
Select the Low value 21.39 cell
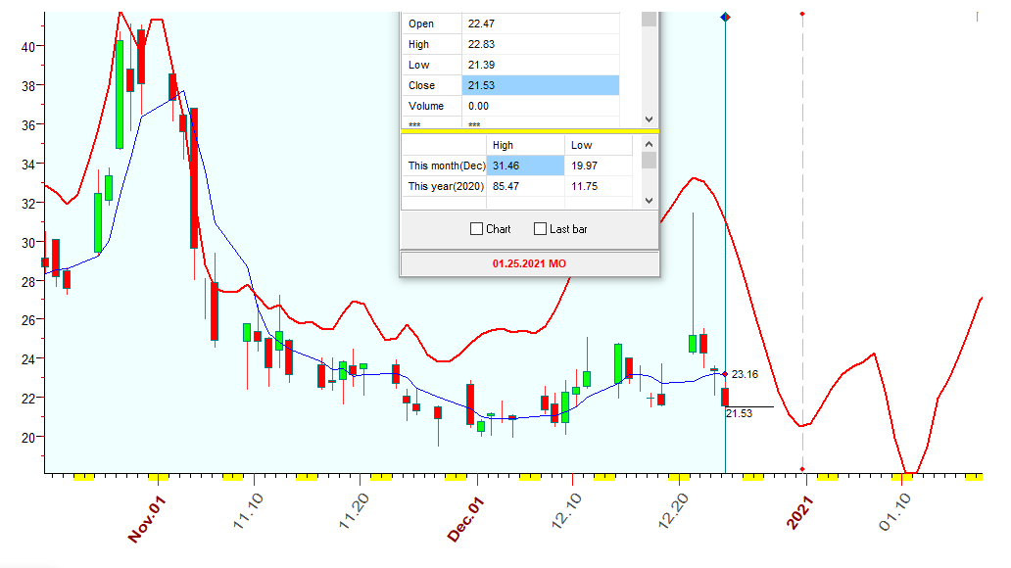541,65
